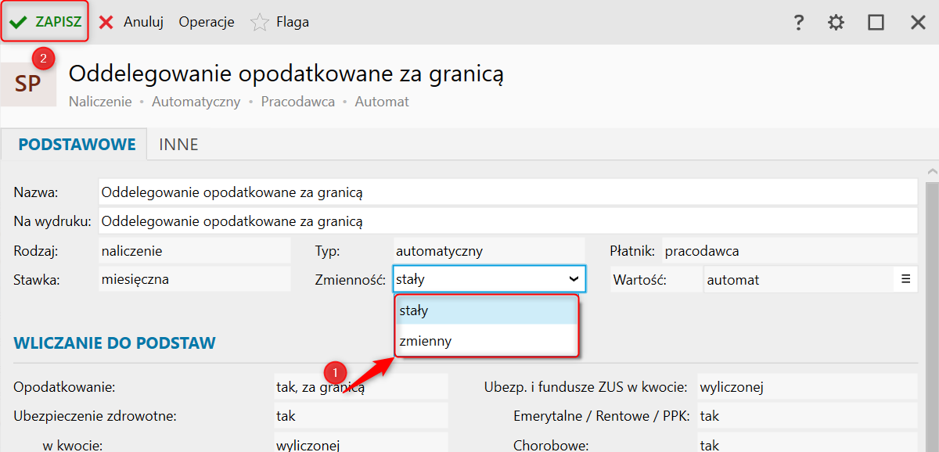Screen dimensions: 939x452
Task: Click into the Nazwa text field
Action: pyautogui.click(x=507, y=192)
